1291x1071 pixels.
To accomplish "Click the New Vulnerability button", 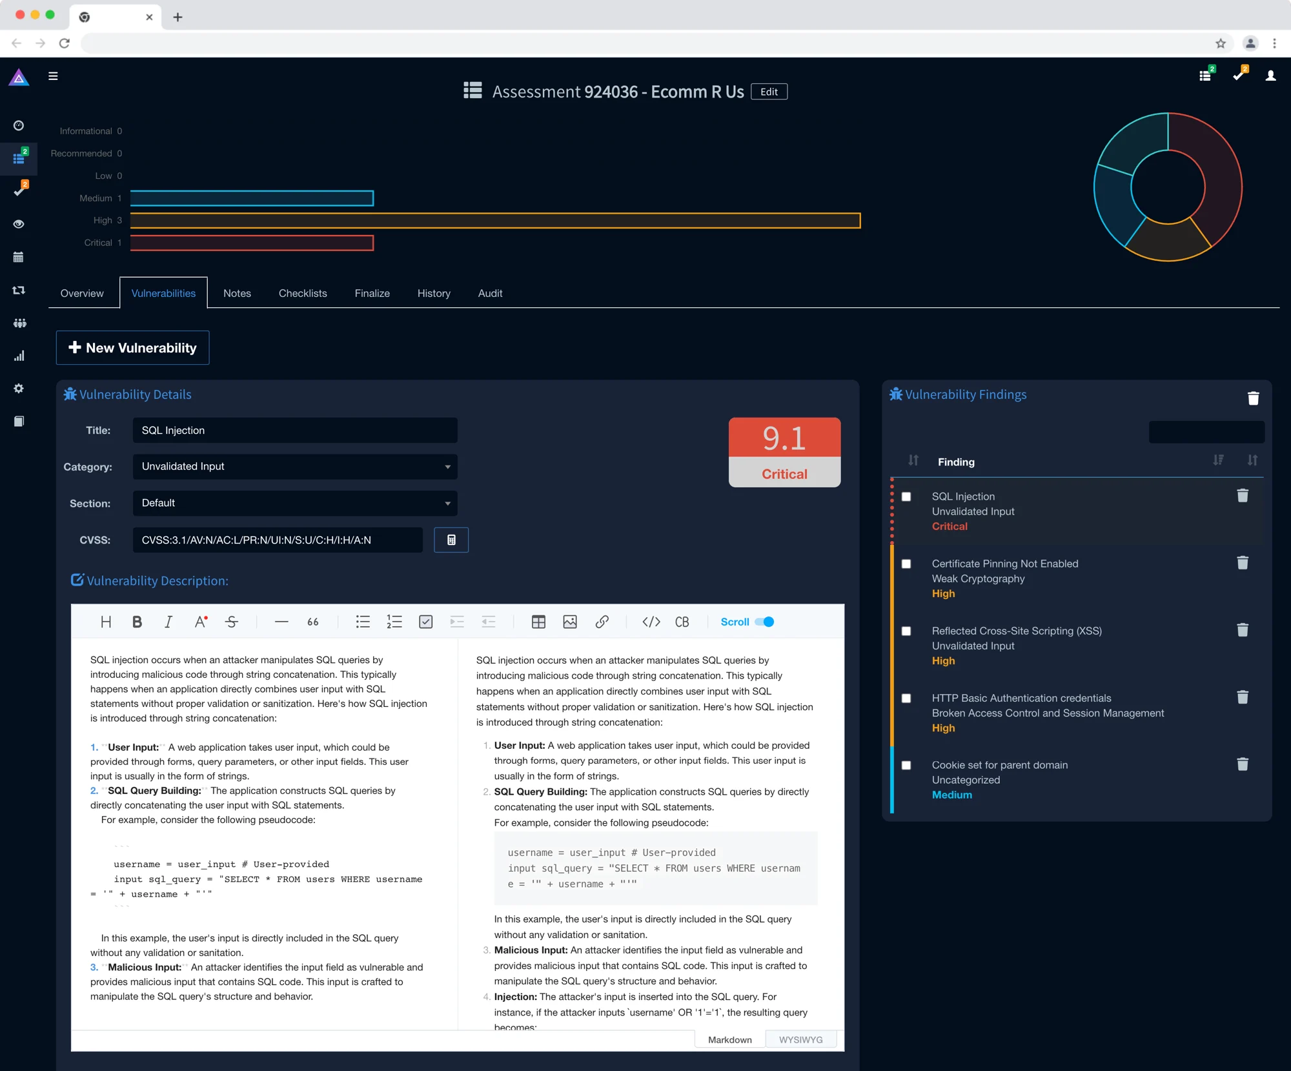I will pyautogui.click(x=132, y=347).
